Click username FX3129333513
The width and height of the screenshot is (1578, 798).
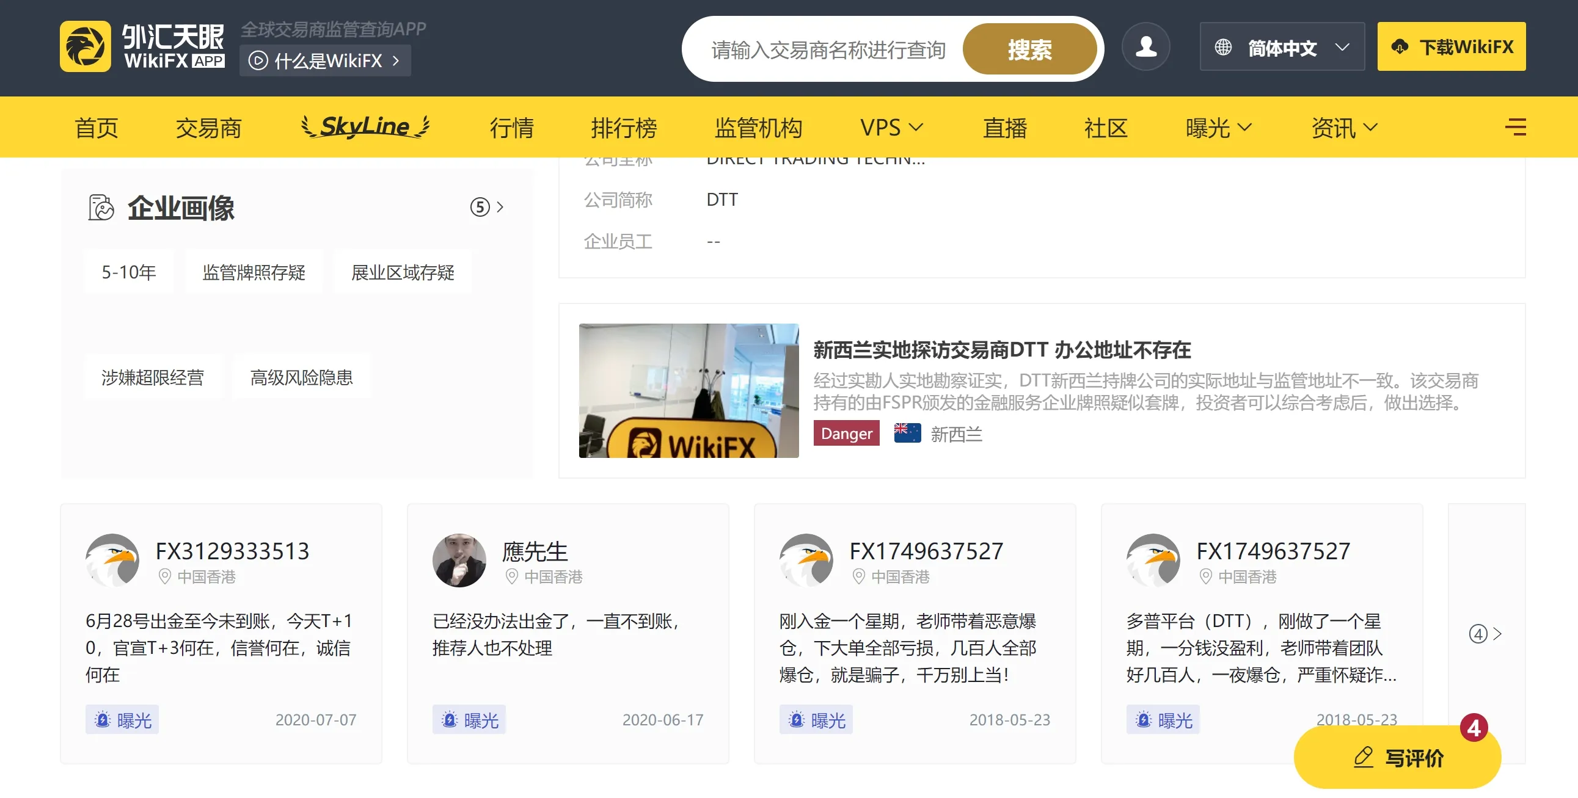click(x=232, y=551)
